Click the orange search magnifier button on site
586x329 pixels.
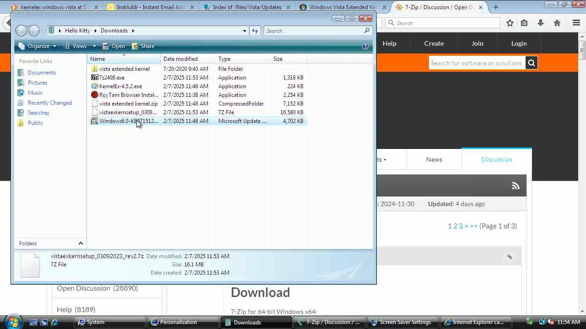click(532, 63)
